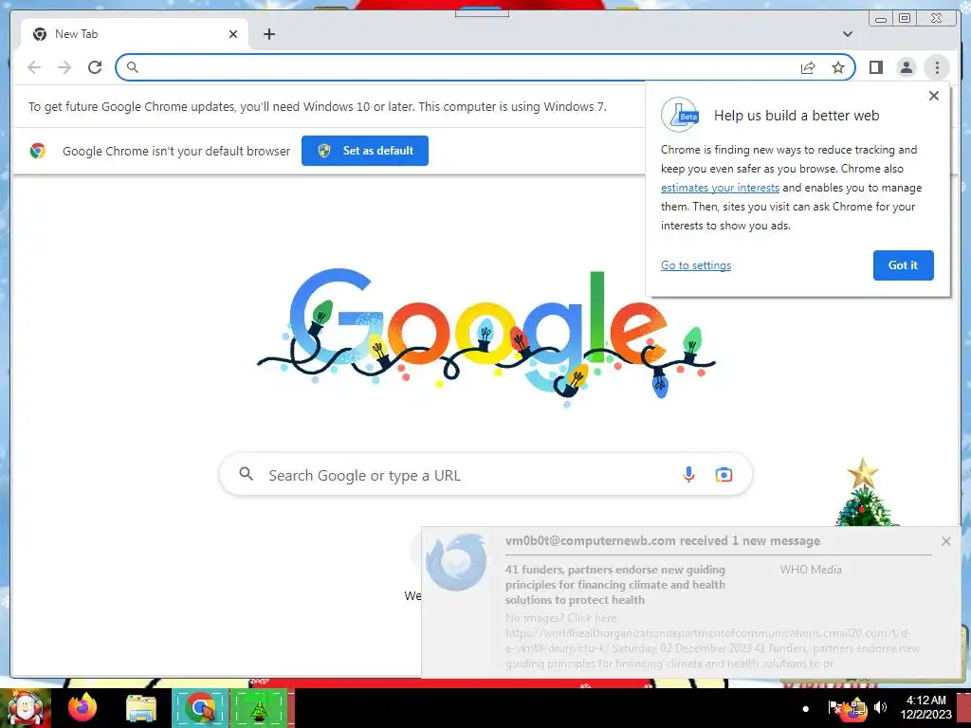
Task: Click the Google holiday doodle logo
Action: point(486,337)
